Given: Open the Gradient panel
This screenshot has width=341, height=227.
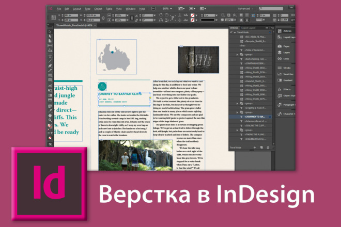Looking at the screenshot, I should (286, 80).
